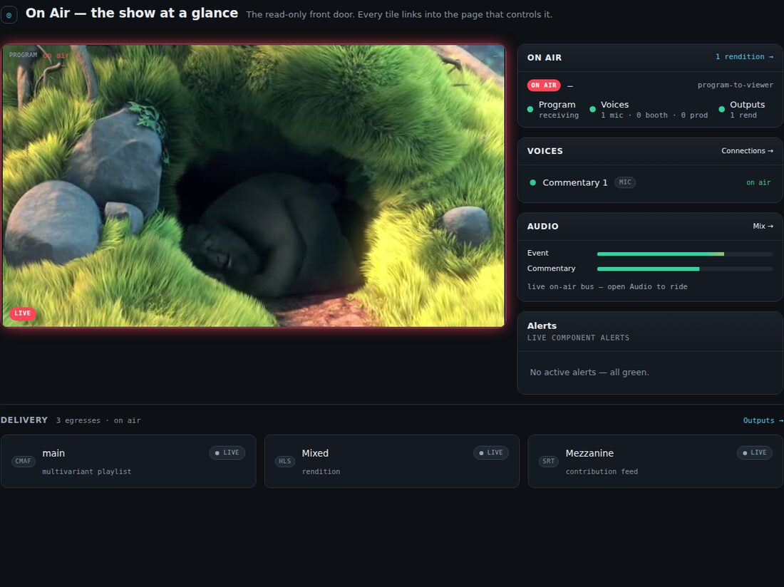Click the LIVE badge on the main card

(x=227, y=452)
